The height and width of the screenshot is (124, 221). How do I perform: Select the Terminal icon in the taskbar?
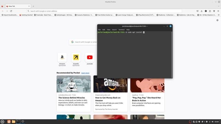click(x=18, y=122)
